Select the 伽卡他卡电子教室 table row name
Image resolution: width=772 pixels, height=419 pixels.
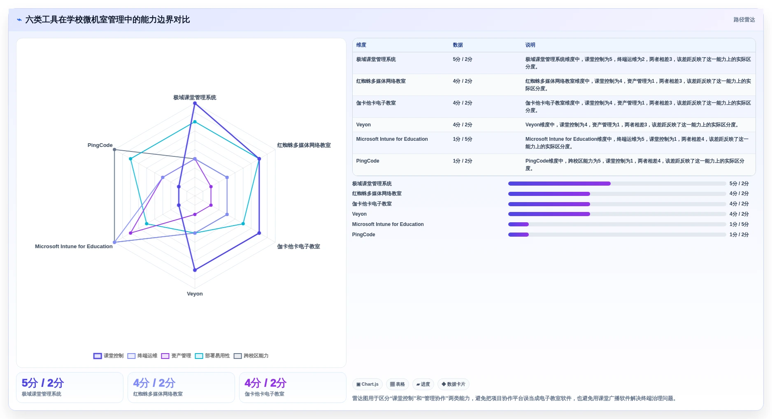tap(376, 103)
